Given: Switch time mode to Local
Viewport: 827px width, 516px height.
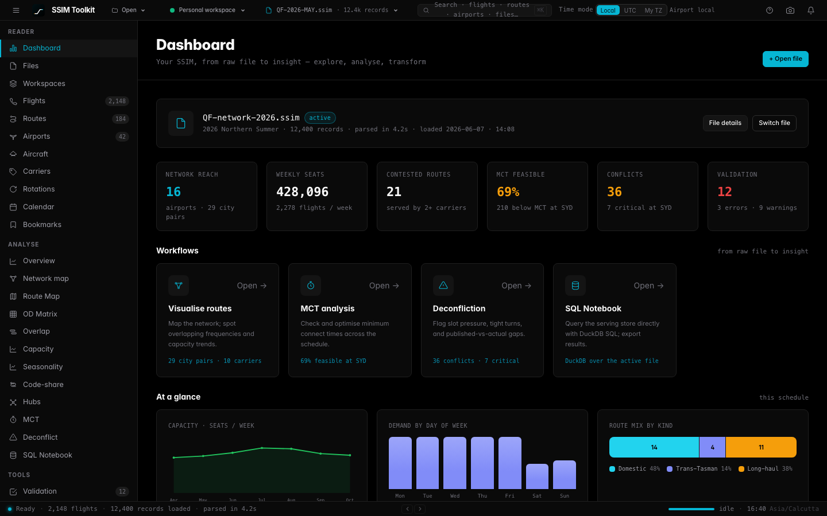Looking at the screenshot, I should (x=608, y=10).
